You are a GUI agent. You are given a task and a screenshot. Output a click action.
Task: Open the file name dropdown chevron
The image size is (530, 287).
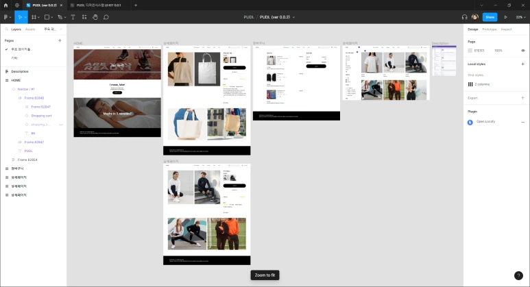[293, 17]
